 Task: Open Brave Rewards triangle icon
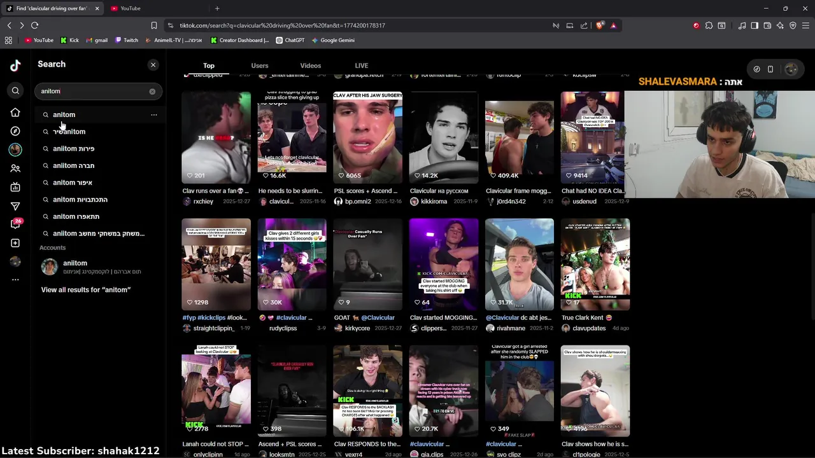tap(613, 25)
